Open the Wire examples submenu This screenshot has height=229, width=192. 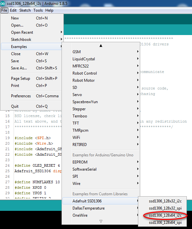click(101, 184)
